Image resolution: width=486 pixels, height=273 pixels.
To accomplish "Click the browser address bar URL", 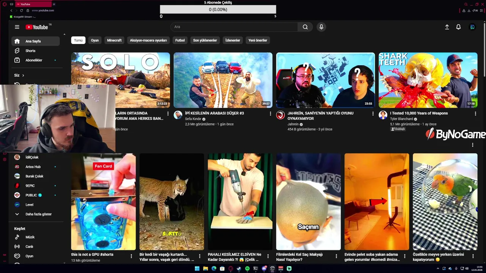I will point(43,10).
